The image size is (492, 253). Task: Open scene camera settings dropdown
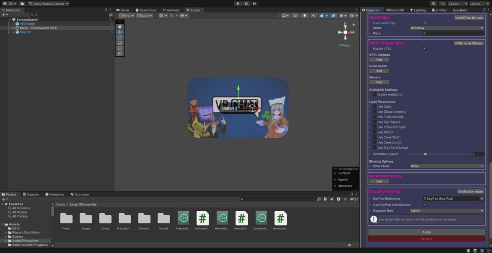(343, 15)
